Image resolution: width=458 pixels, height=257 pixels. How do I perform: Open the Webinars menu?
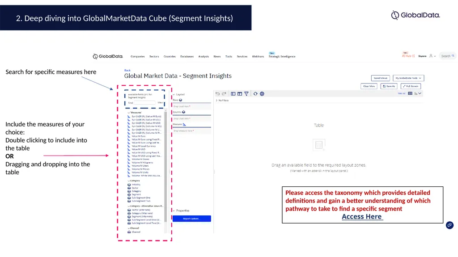(258, 57)
